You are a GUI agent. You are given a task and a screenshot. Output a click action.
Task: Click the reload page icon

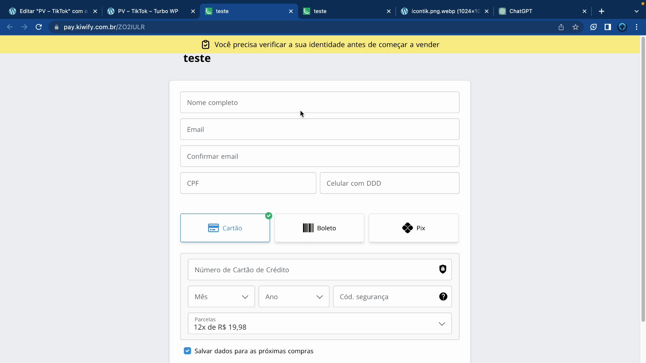pos(39,27)
